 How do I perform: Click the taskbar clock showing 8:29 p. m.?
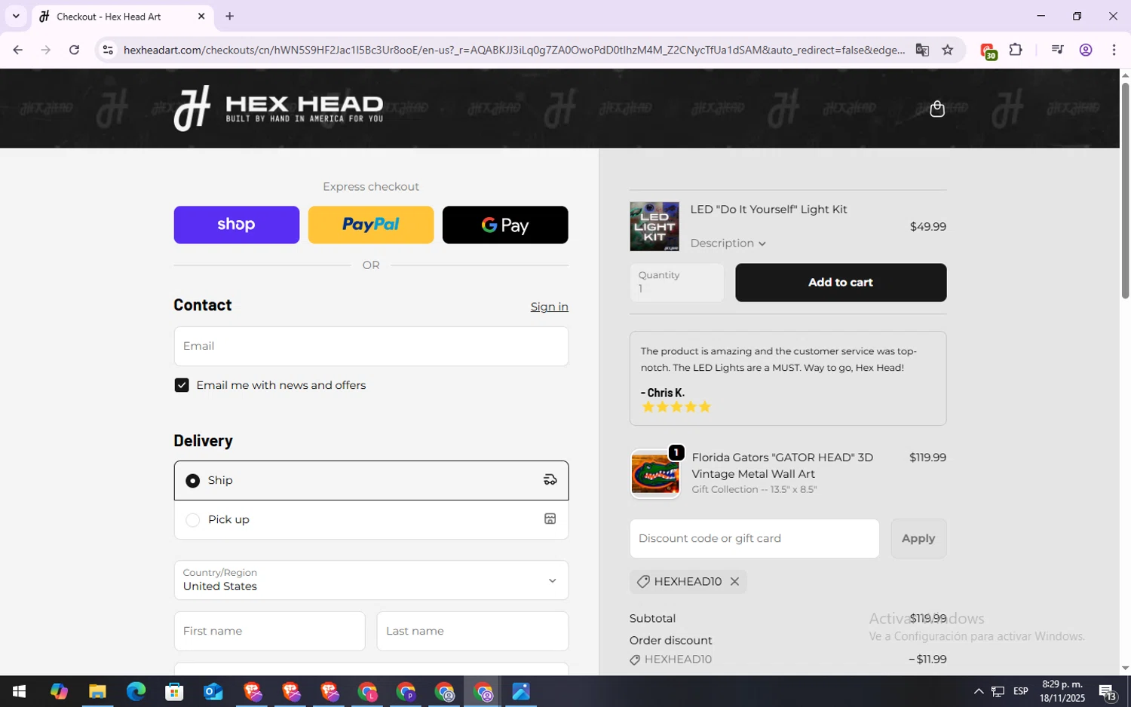pos(1062,691)
